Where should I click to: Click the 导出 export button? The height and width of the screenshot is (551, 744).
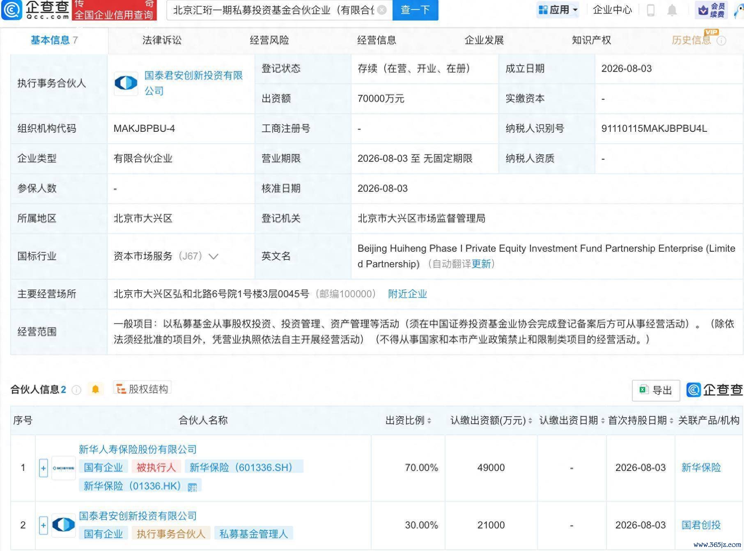coord(656,390)
